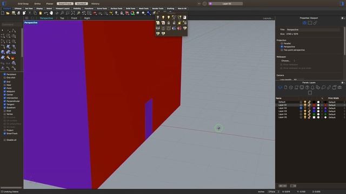Toggle the lock icon on Layer 04
Viewport: 346px width, 194px height.
309,114
